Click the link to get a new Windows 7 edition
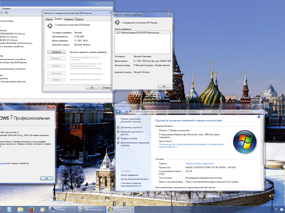The width and height of the screenshot is (285, 213). 191,146
